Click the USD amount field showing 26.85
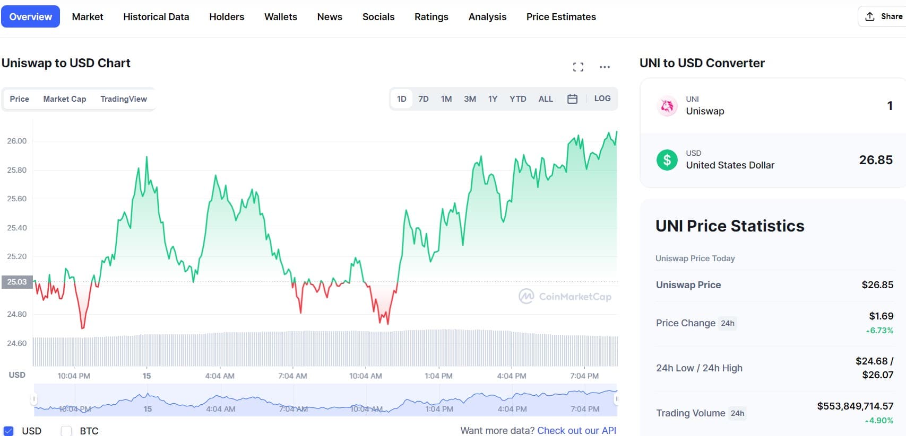The image size is (906, 436). [876, 160]
